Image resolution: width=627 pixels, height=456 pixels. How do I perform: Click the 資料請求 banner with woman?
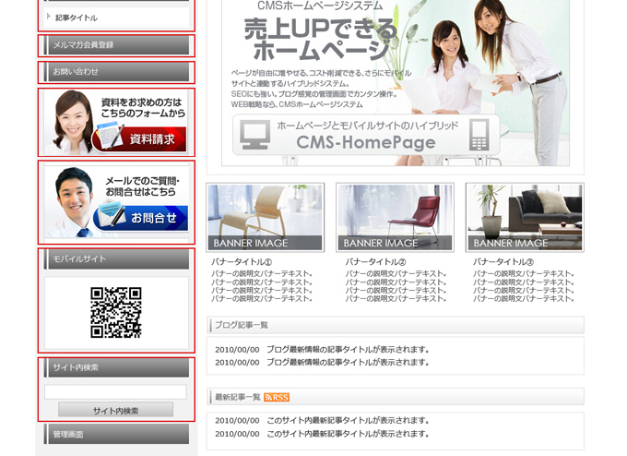pyautogui.click(x=116, y=122)
